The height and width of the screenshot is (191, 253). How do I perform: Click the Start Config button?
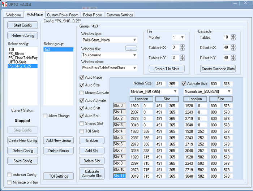[x=22, y=25]
